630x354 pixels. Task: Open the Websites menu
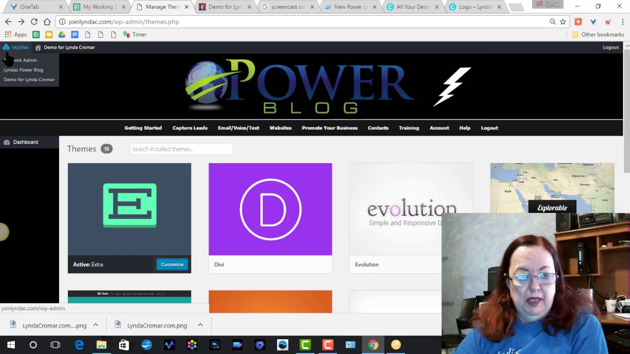(x=281, y=128)
